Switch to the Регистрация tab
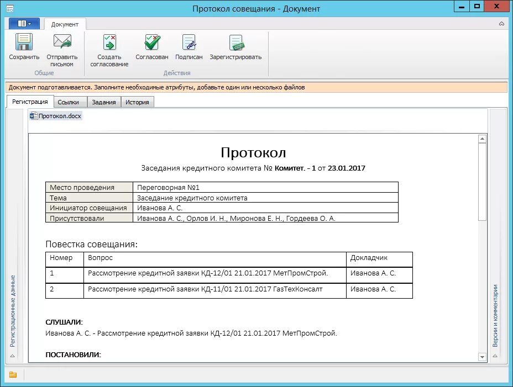The width and height of the screenshot is (513, 387). pyautogui.click(x=30, y=102)
